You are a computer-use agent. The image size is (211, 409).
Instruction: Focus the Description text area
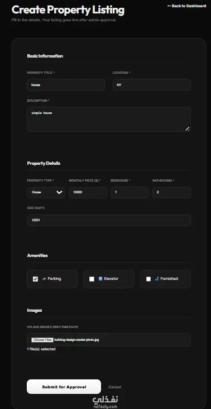pyautogui.click(x=109, y=119)
